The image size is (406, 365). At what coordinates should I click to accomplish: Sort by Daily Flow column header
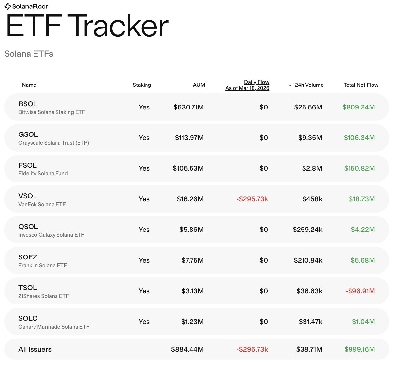coord(257,82)
